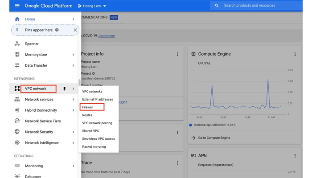312x178 pixels.
Task: Expand the VPC network submenu chevron
Action: tap(73, 89)
